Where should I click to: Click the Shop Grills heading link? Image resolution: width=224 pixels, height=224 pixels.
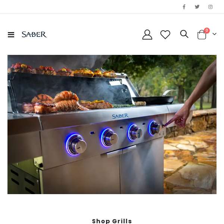tap(112, 221)
